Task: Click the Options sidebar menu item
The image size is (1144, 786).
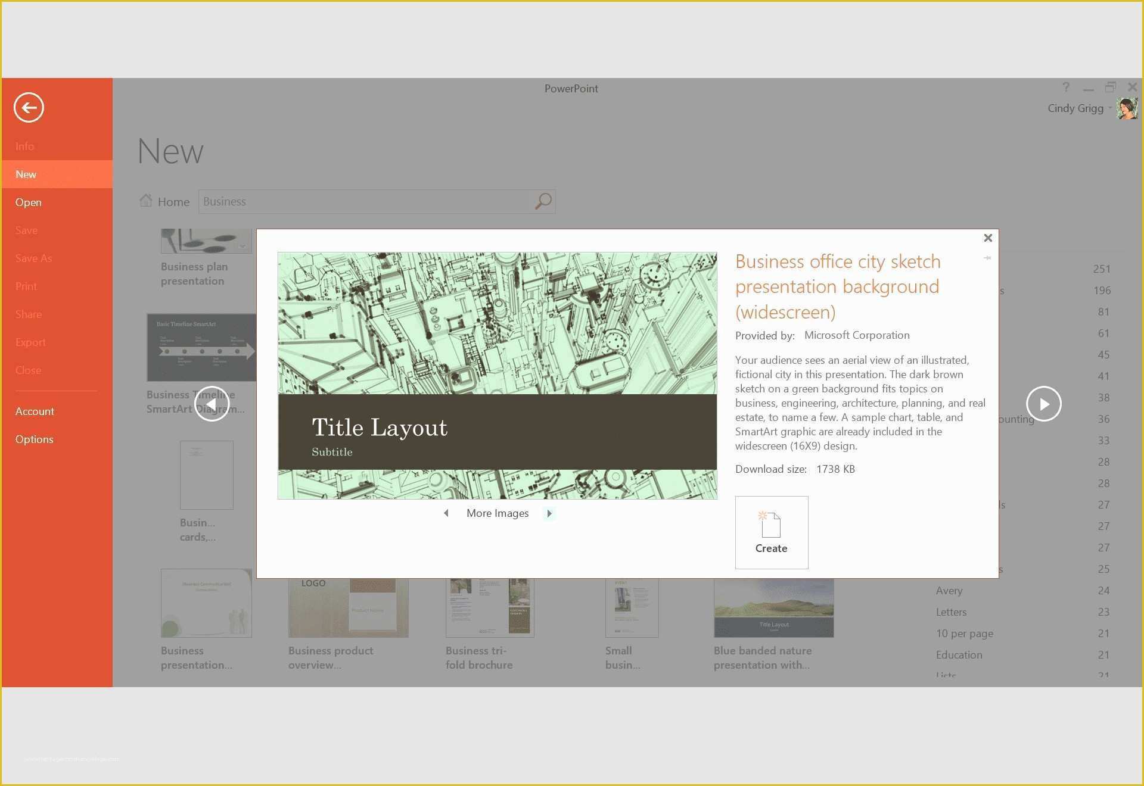Action: (x=36, y=439)
